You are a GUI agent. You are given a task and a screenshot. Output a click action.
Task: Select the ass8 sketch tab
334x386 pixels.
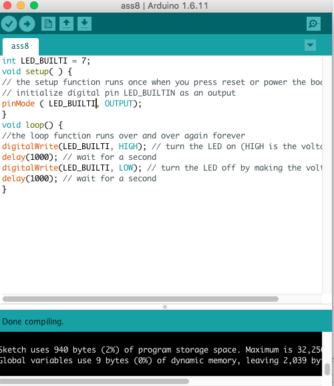[21, 46]
